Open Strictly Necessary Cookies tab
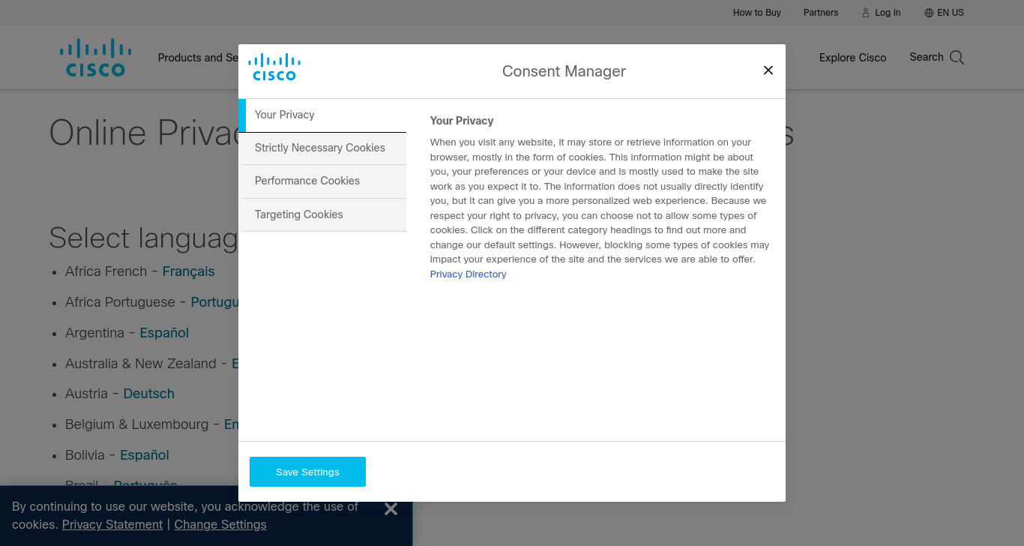This screenshot has width=1024, height=546. (x=322, y=148)
